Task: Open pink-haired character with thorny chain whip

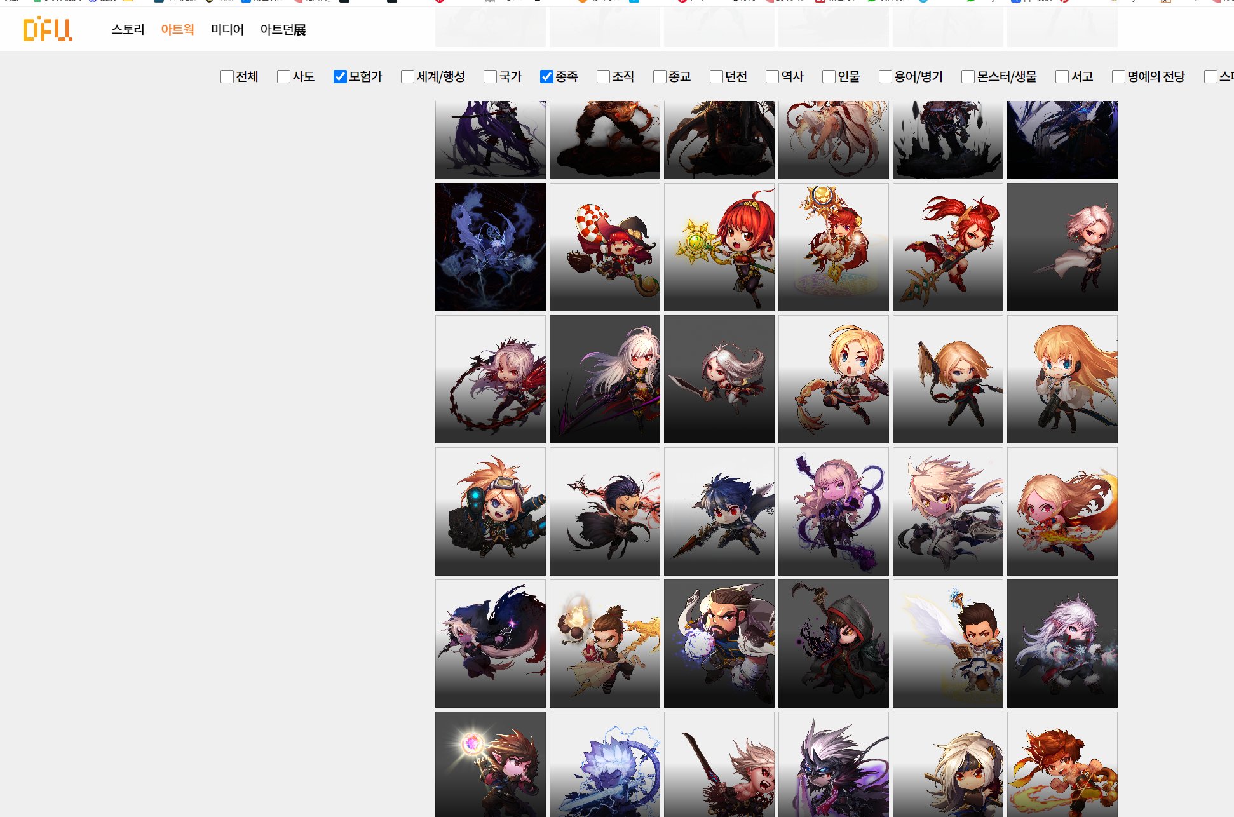Action: (491, 379)
